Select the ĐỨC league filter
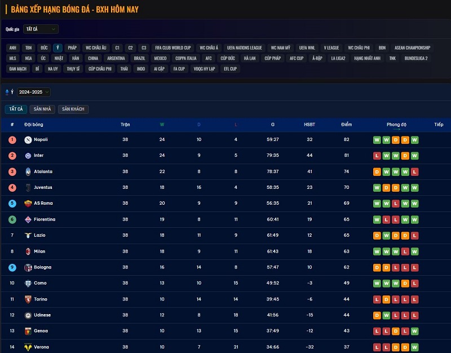Viewport: 451px width, 353px height. (x=44, y=48)
